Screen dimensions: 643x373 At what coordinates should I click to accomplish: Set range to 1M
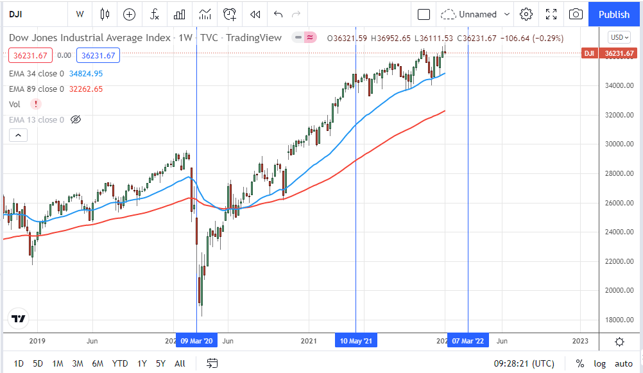coord(57,363)
